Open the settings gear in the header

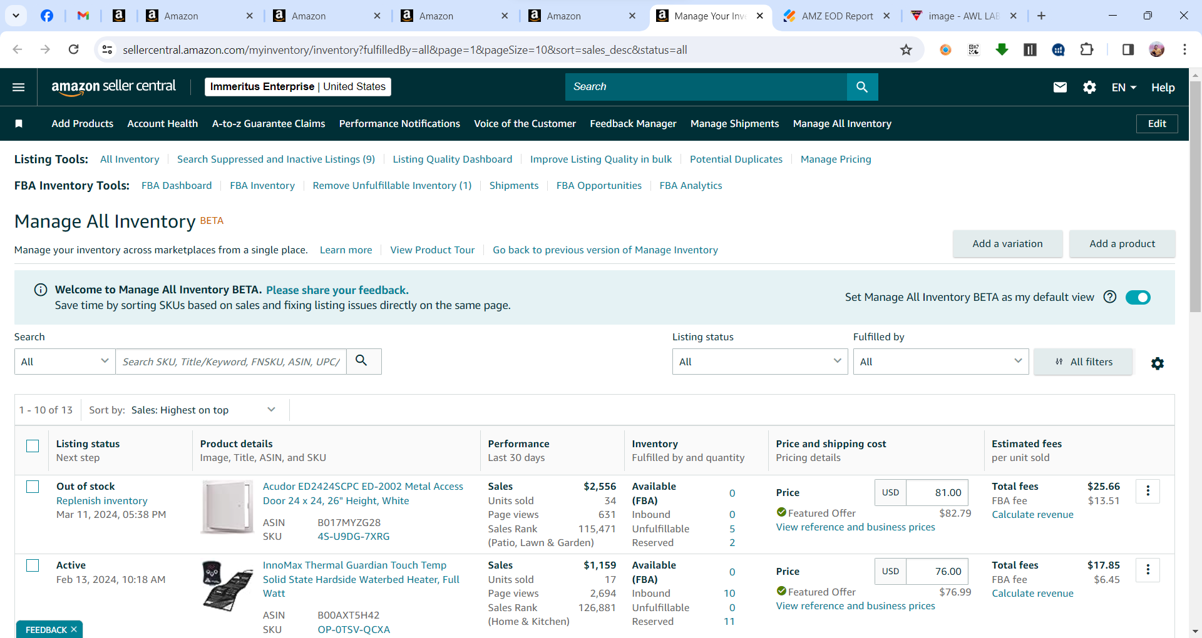(1089, 88)
